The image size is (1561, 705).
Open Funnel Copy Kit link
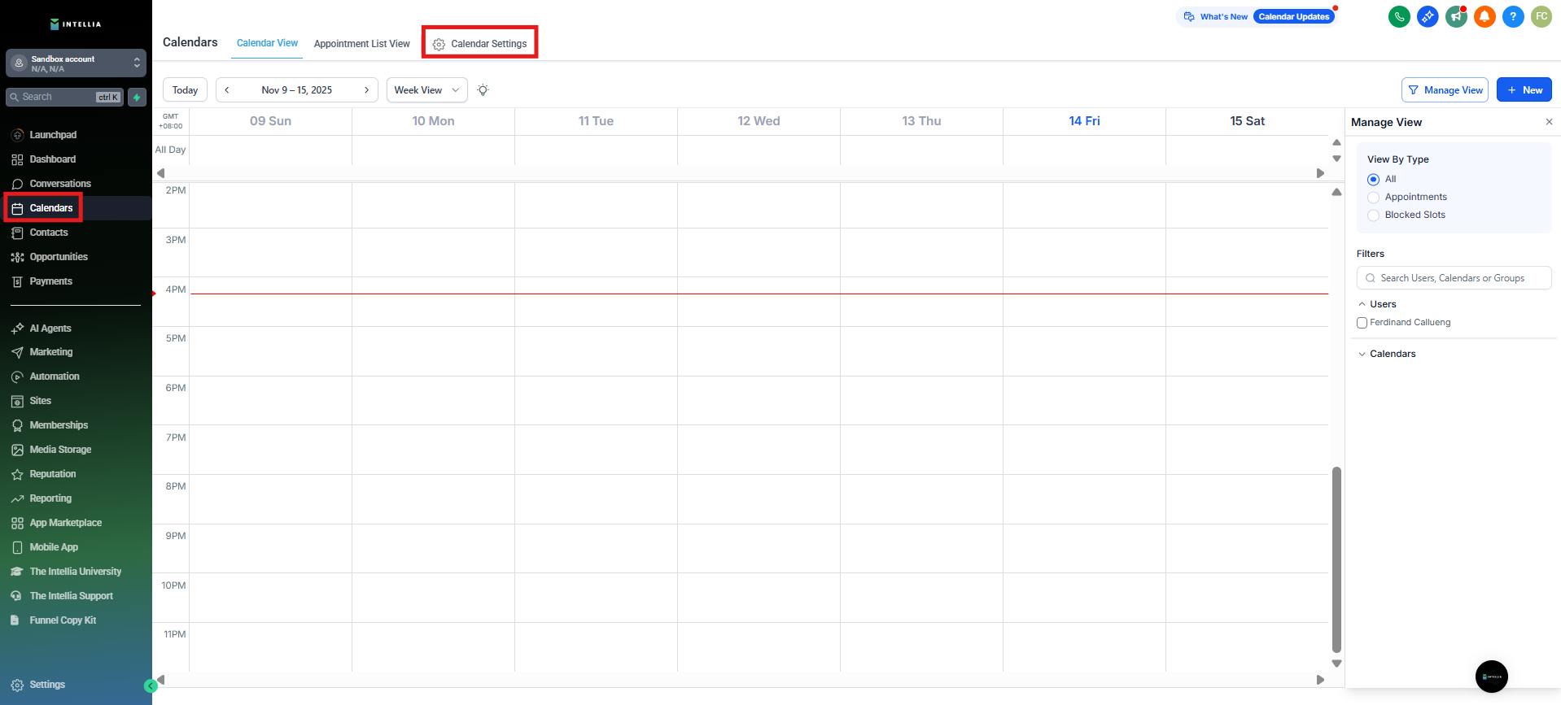[x=63, y=620]
